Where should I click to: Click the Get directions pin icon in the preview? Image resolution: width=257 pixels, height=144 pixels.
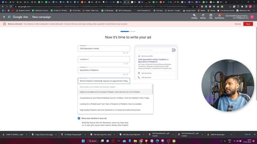coord(139,73)
